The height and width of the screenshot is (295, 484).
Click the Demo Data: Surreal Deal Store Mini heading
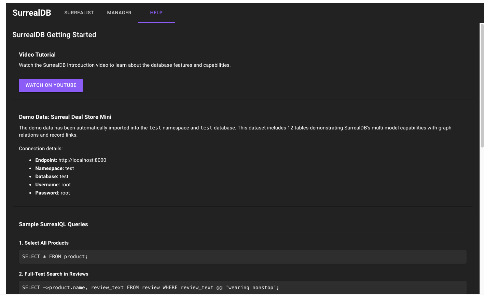tap(65, 117)
